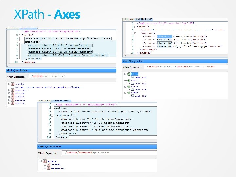This screenshot has height=177, width=236.
Task: Open Start Page tab in attribute query window
Action: click(129, 19)
